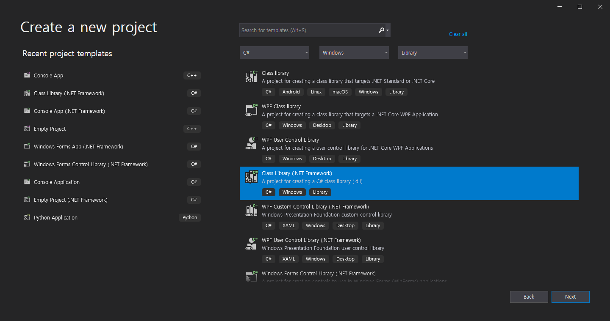610x321 pixels.
Task: Click the highlighted Class Library (.NET Framework) icon
Action: pos(252,177)
